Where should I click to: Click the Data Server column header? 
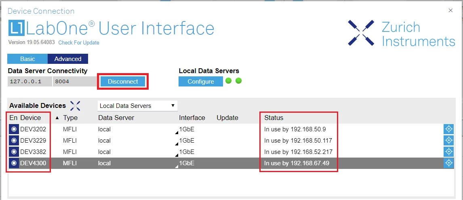click(116, 118)
